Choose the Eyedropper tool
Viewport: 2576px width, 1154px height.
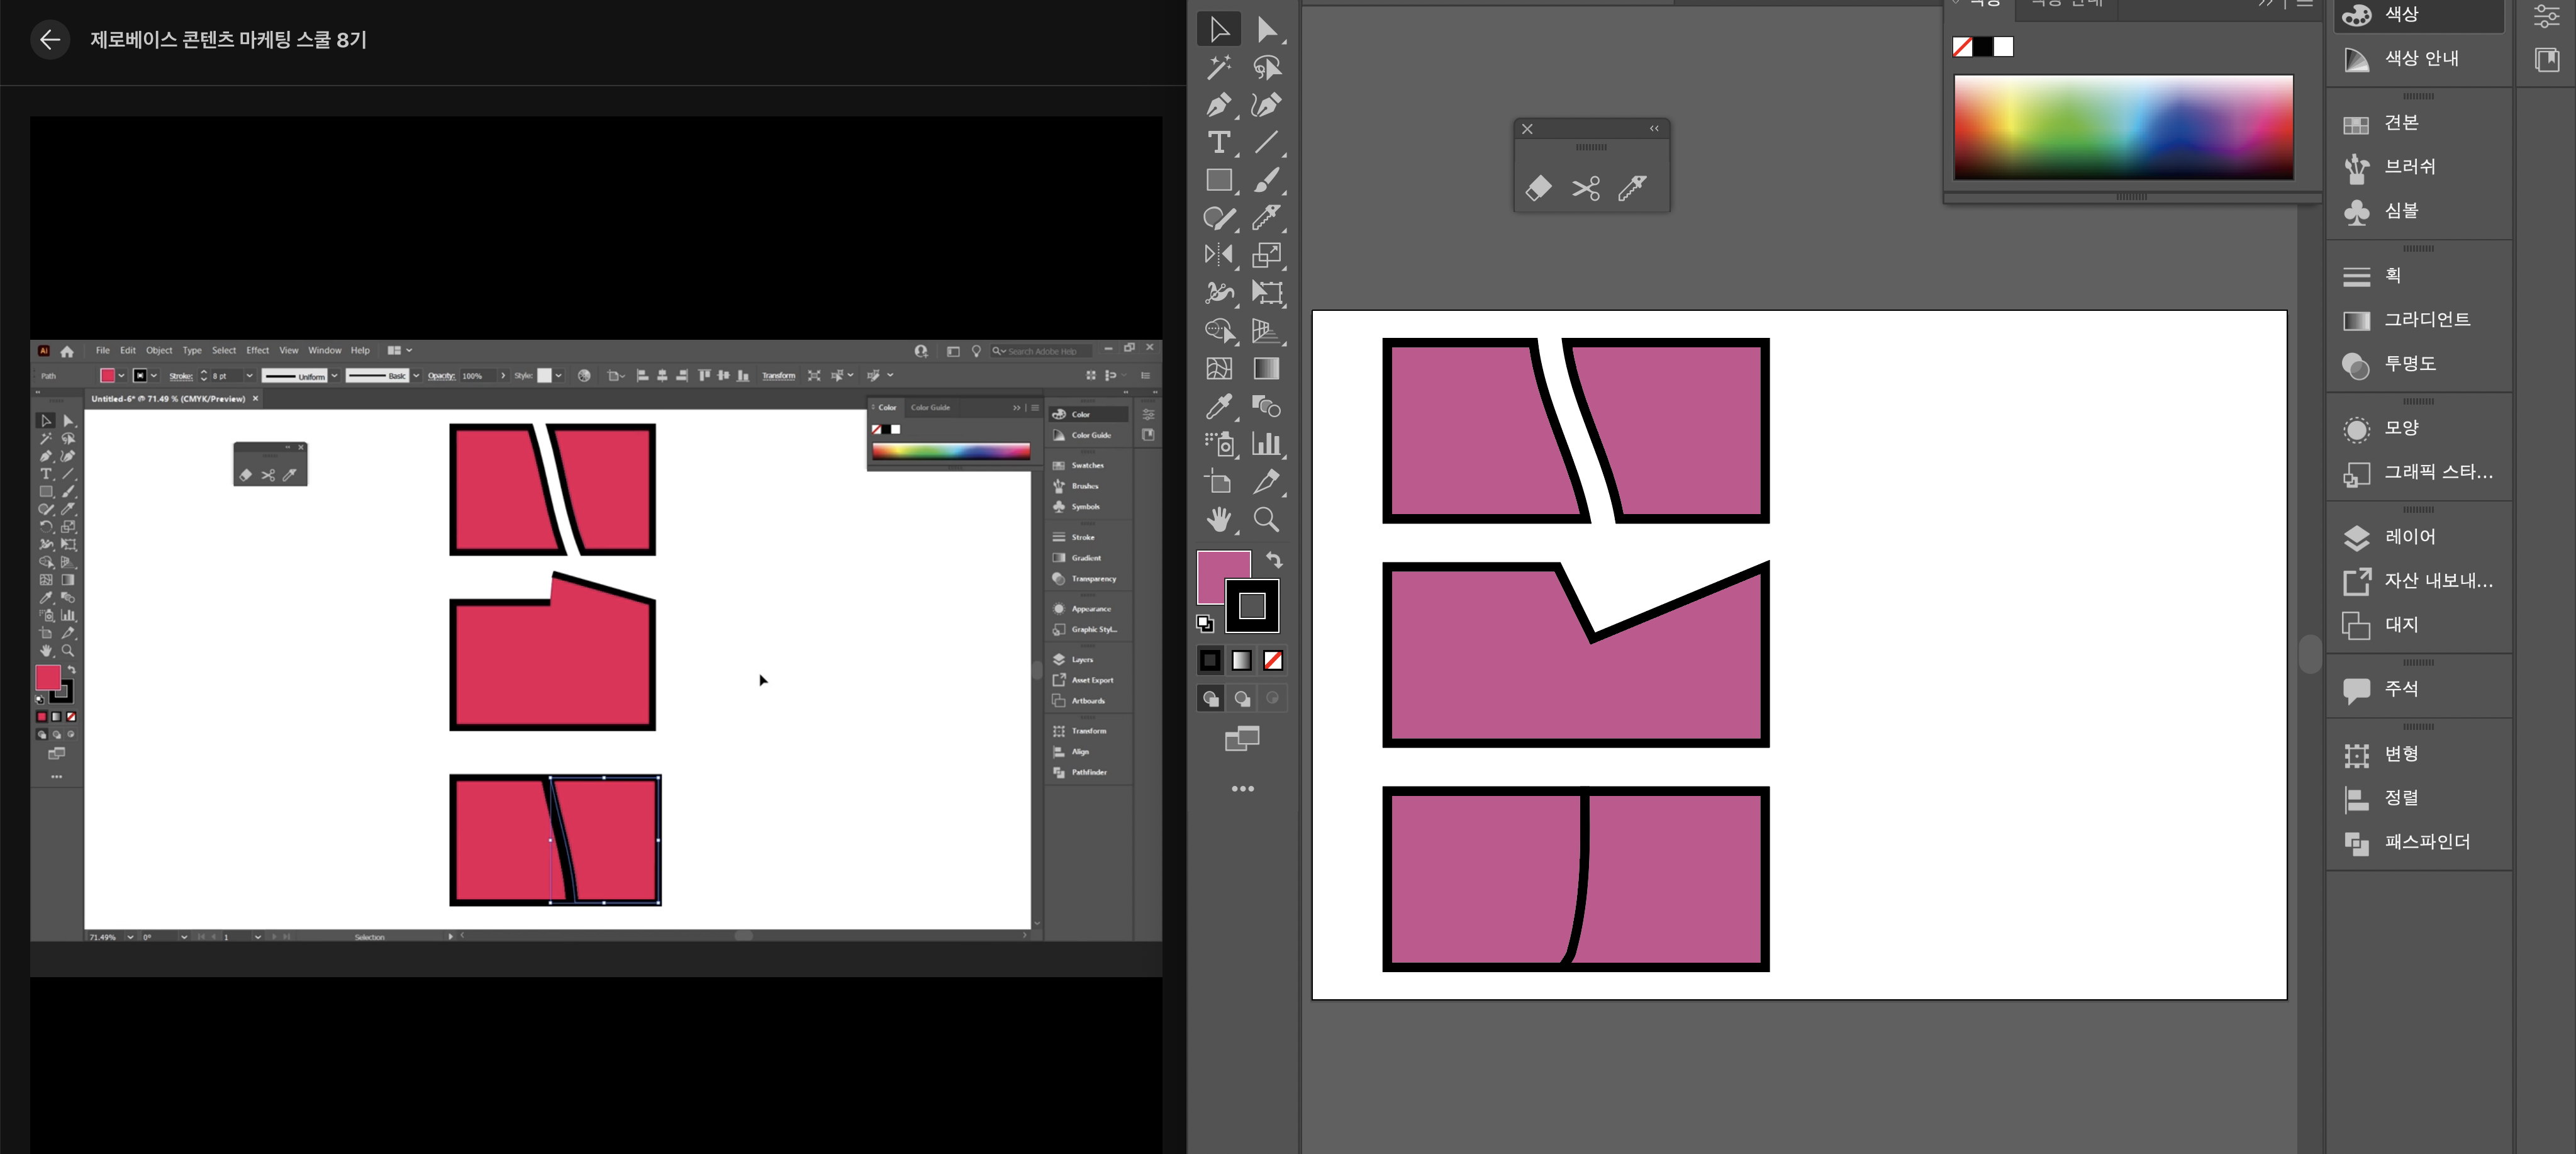(x=1218, y=406)
